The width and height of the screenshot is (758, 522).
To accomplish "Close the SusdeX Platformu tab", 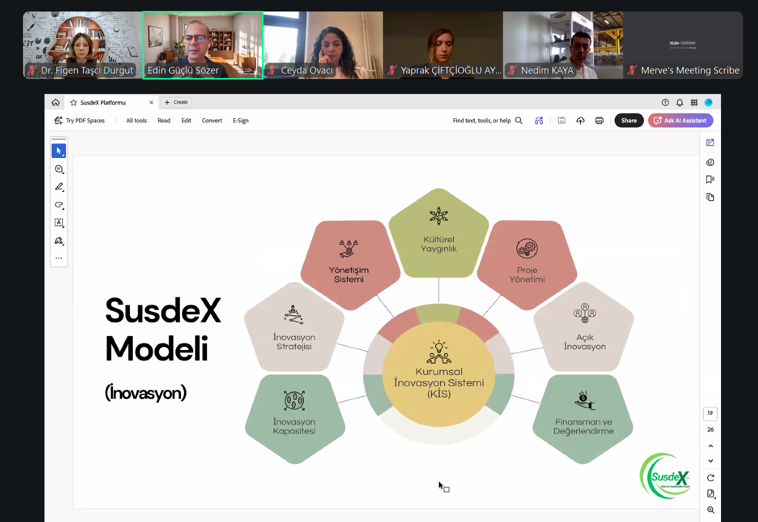I will coord(151,102).
